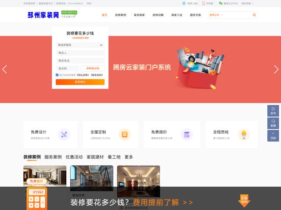Focus the header search text box
281x210 pixels.
tap(237, 15)
